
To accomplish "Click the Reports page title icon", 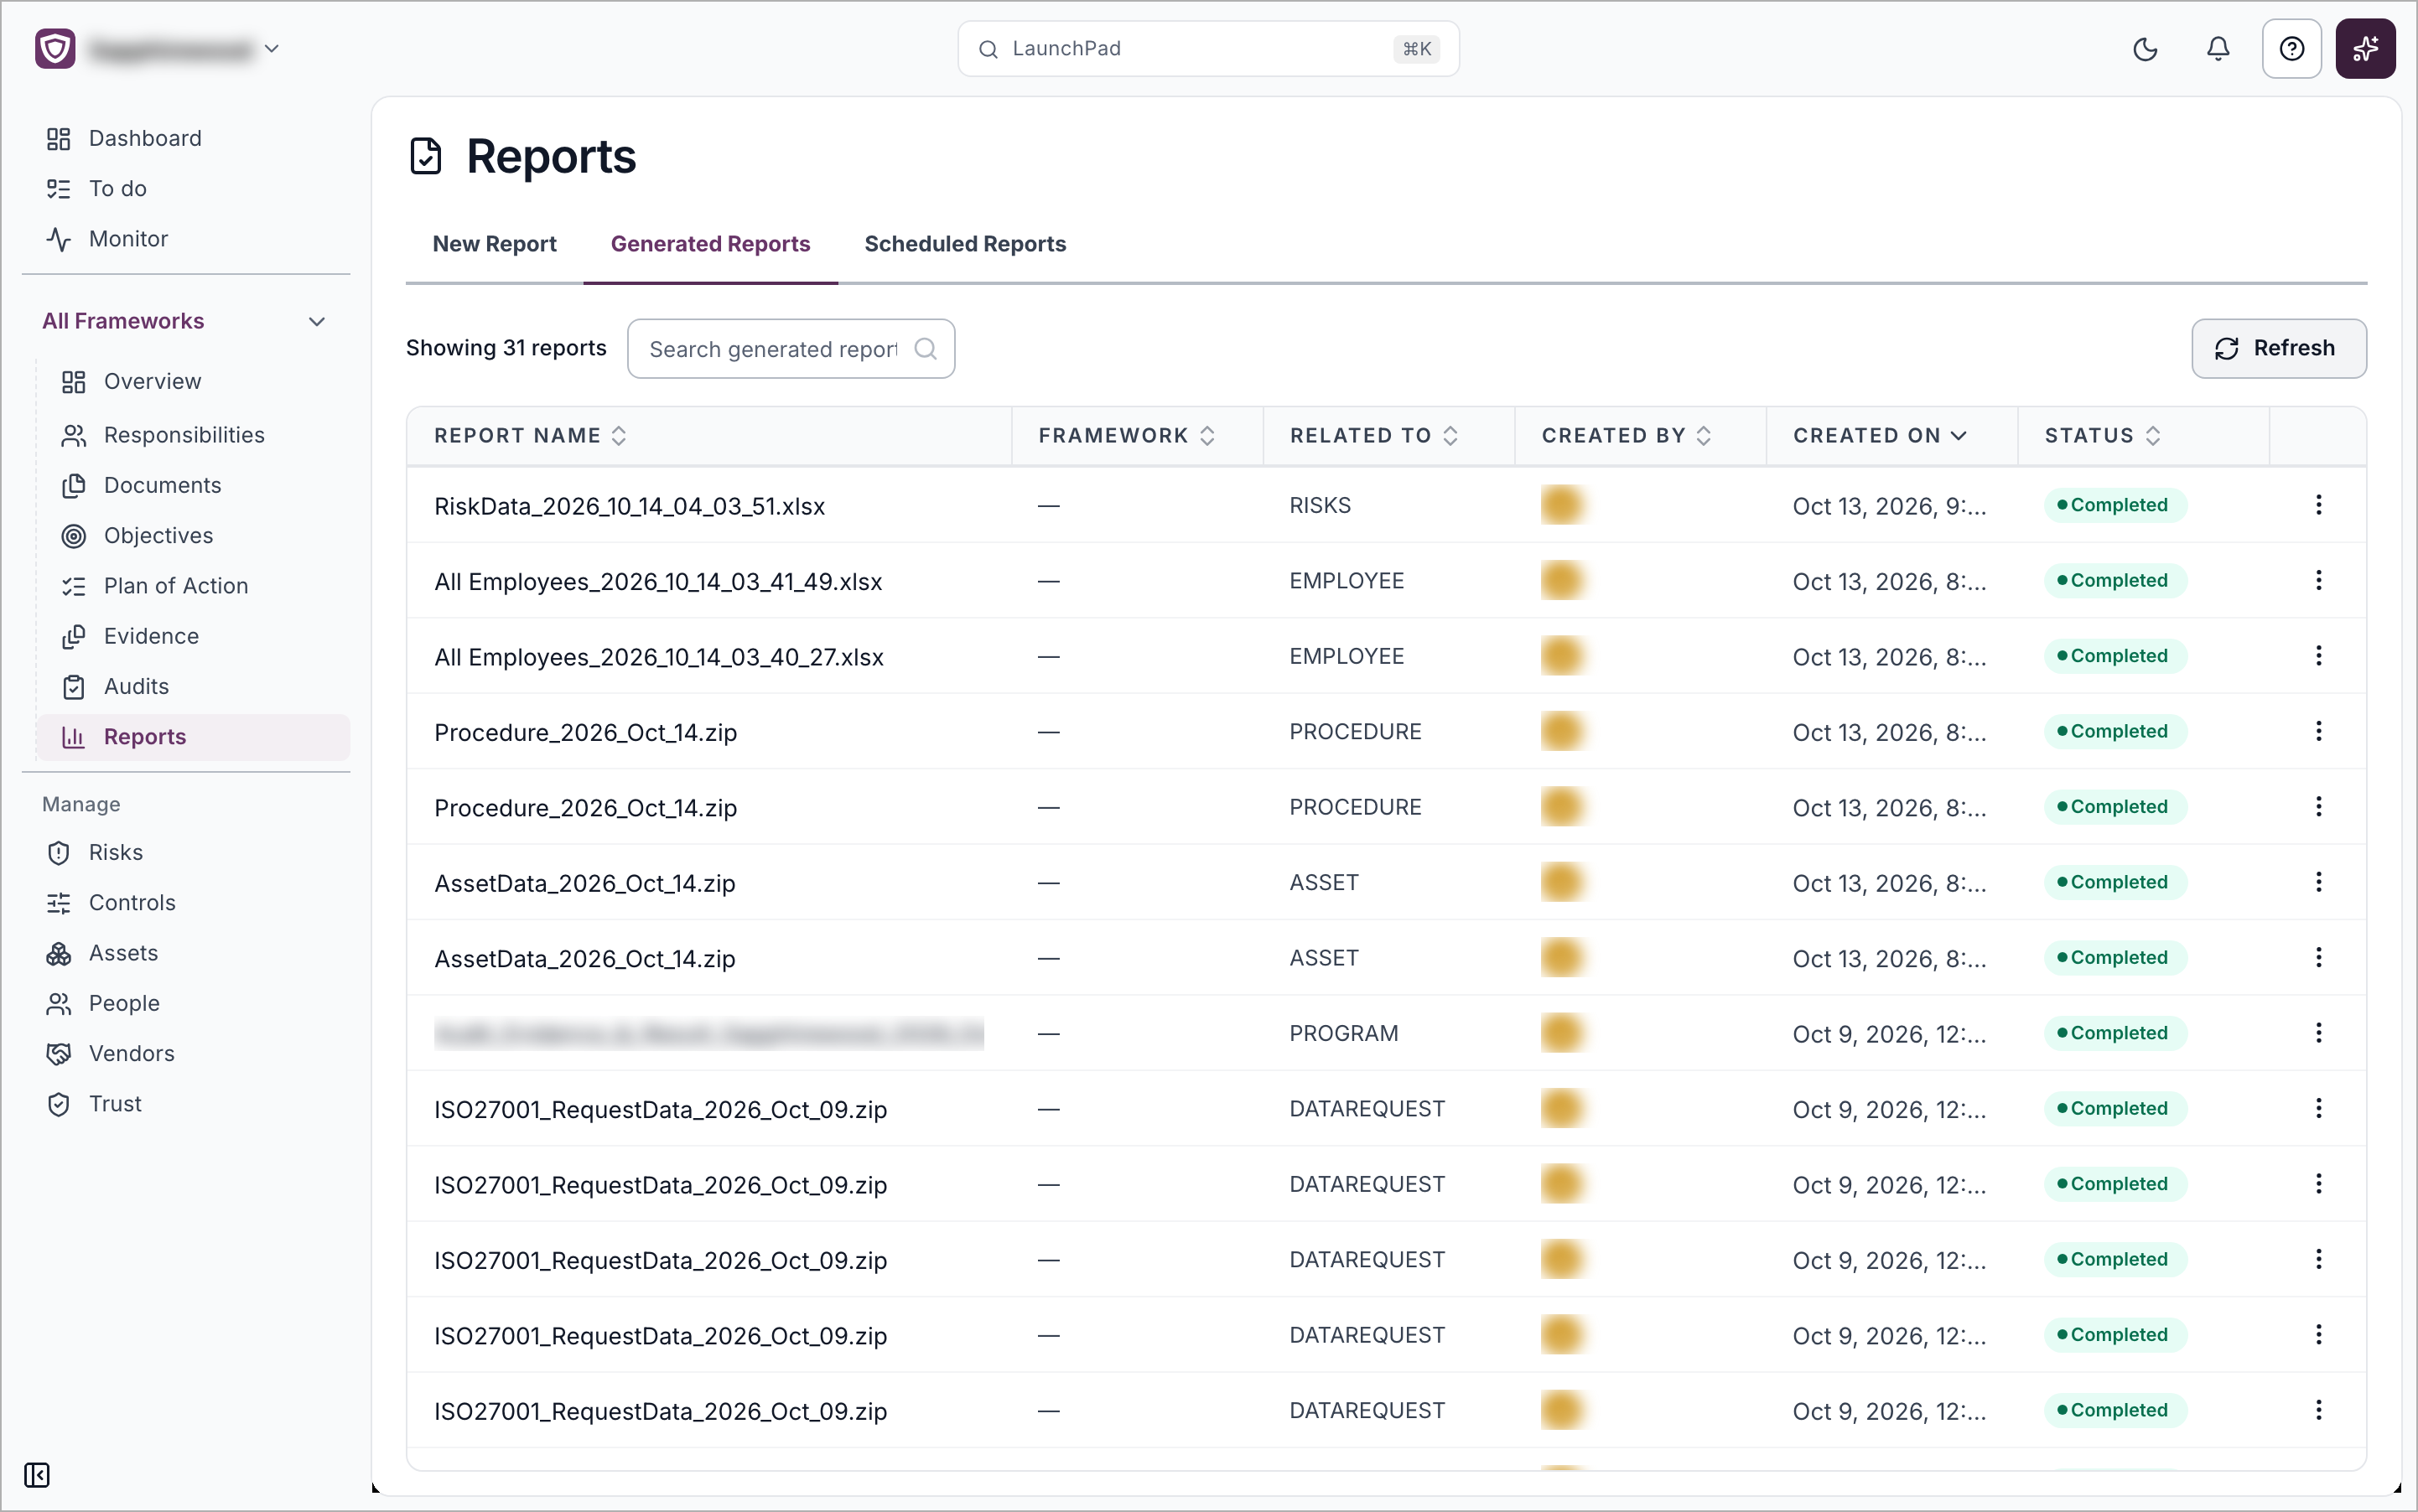I will pos(425,156).
